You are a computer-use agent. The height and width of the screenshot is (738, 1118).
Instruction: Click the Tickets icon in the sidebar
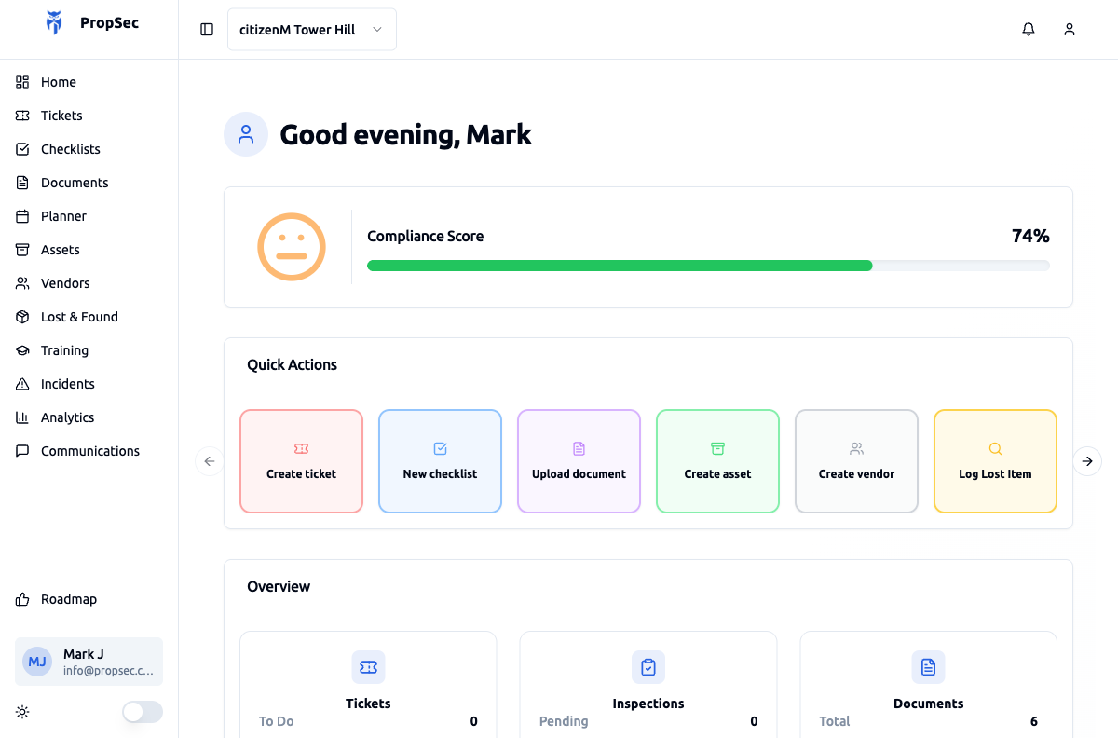[x=22, y=116]
